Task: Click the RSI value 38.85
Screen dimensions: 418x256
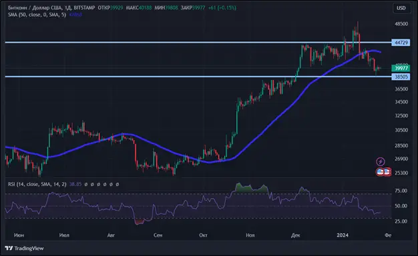Action: pos(75,184)
